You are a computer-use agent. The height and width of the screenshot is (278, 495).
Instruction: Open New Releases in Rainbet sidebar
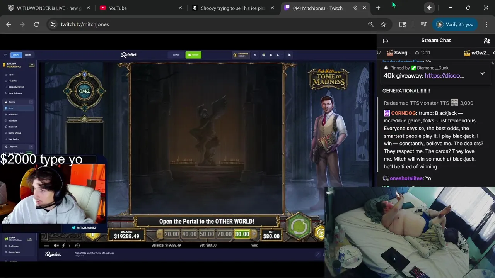click(15, 93)
